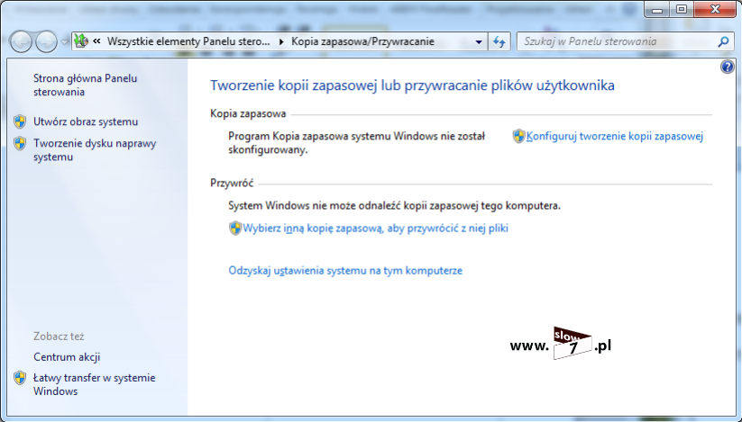Open Centrum akcji link
The height and width of the screenshot is (422, 742).
tap(67, 357)
